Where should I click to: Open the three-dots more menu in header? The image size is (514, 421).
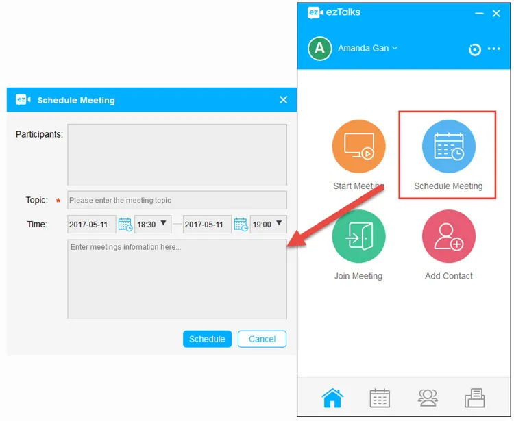[x=493, y=49]
